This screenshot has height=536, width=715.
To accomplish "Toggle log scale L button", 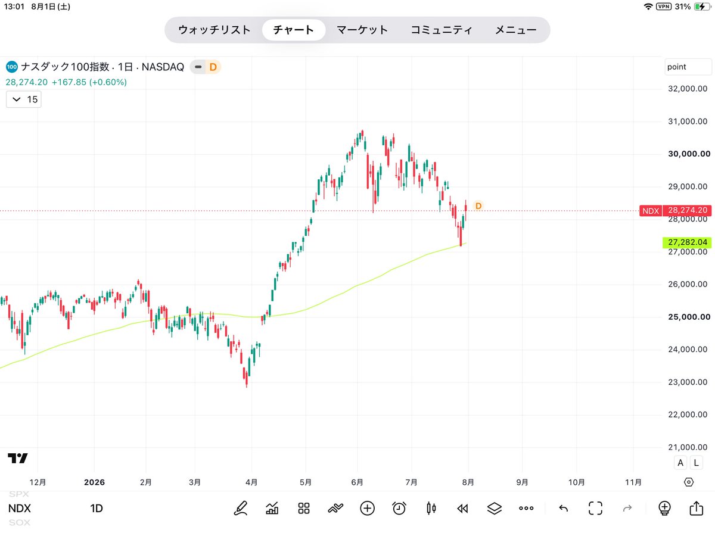I will click(x=695, y=463).
